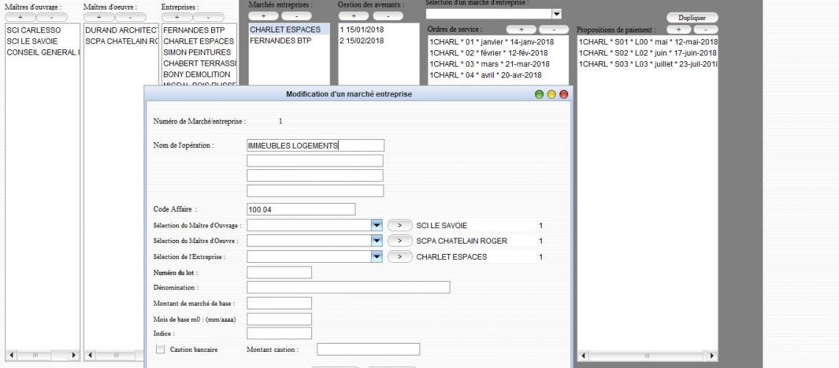The image size is (839, 368).
Task: Add a new Maître d'ouvrage with plus button
Action: (x=21, y=17)
